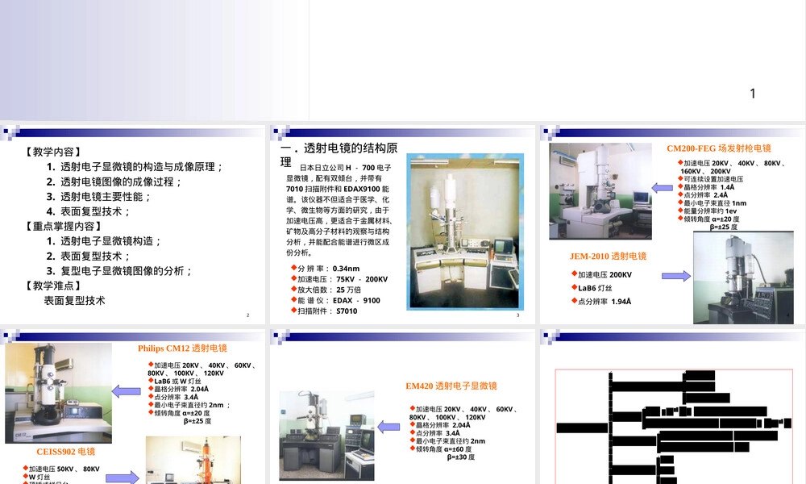The width and height of the screenshot is (806, 484).
Task: Select the arrow pointing at CM200-FEG photo
Action: (x=662, y=188)
